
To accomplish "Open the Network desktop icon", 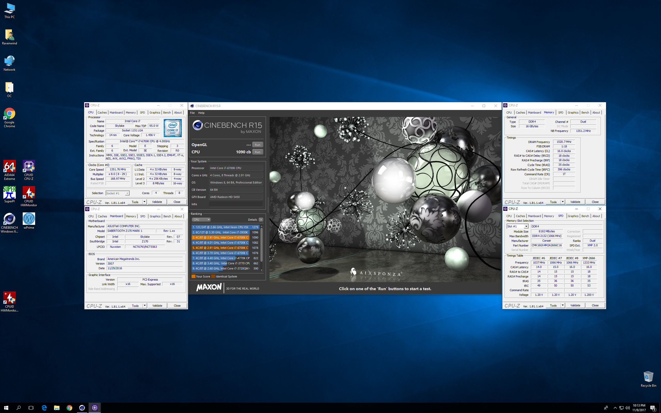I will 9,63.
